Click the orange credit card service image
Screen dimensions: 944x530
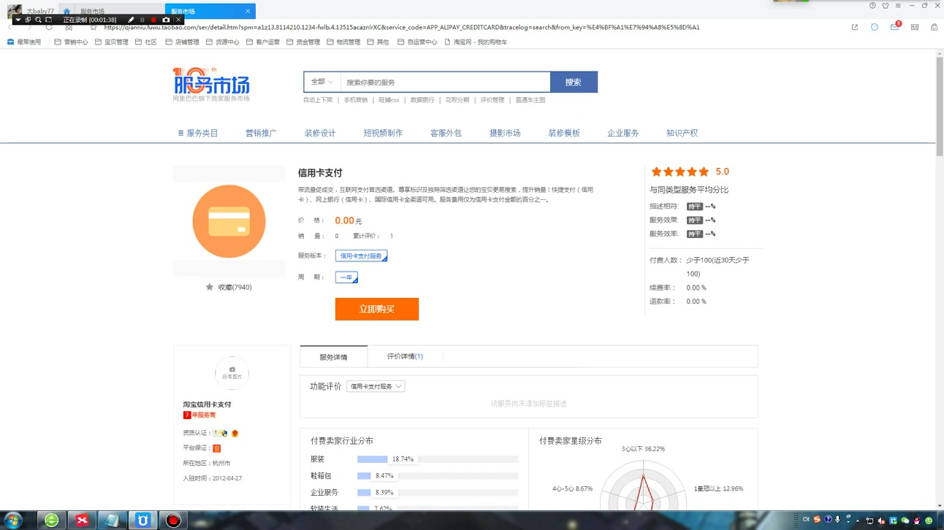[x=229, y=221]
